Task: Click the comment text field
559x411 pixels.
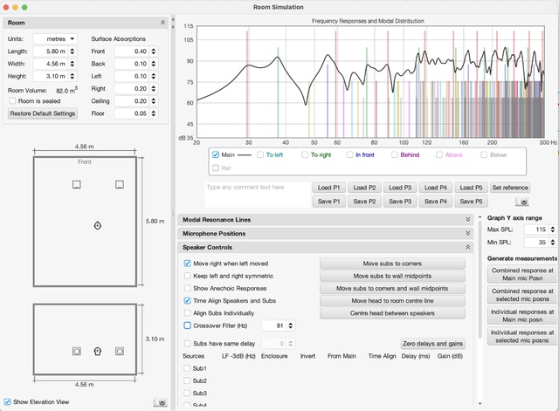Action: point(258,195)
